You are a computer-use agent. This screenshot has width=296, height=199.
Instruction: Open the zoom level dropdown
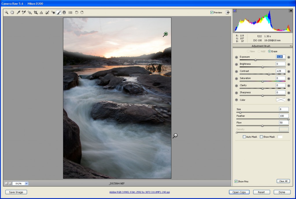(26, 183)
